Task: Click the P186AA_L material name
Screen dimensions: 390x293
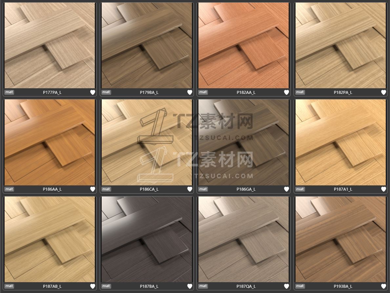Action: 52,189
